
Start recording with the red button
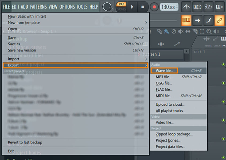154,7
